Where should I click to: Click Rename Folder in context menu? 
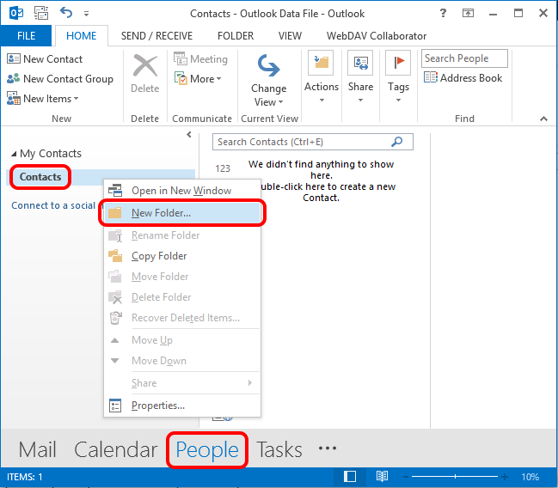(182, 235)
